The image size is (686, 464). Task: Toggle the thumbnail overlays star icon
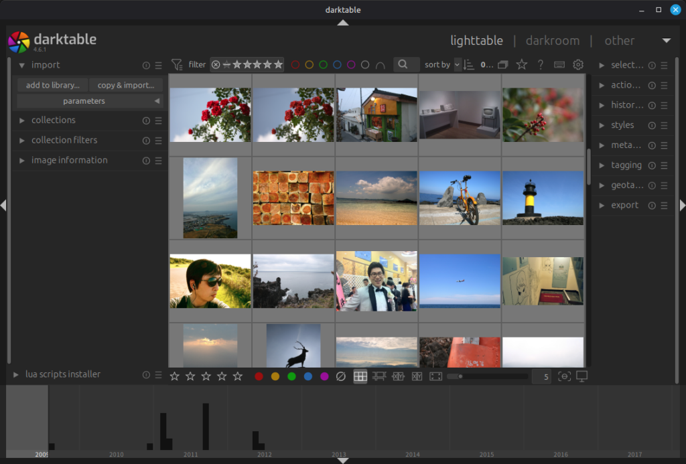tap(521, 65)
